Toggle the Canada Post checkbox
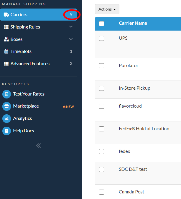Screen dimensions: 181x199 (102, 192)
